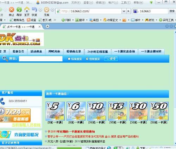Viewport: 176px width, 149px height.
Task: Select the ¥30 一卡通 card thumbnail
Action: pyautogui.click(x=138, y=111)
